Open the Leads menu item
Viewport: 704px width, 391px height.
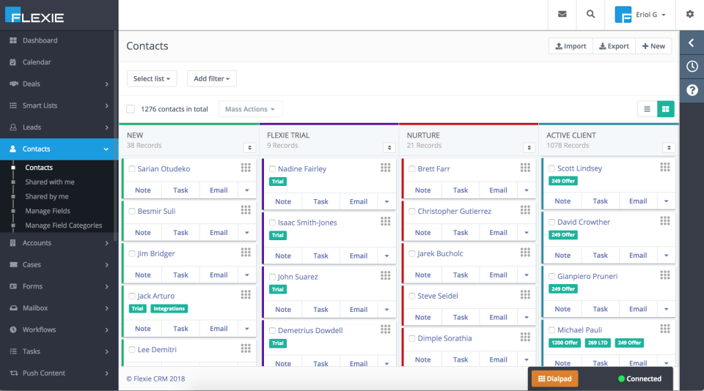coord(59,127)
